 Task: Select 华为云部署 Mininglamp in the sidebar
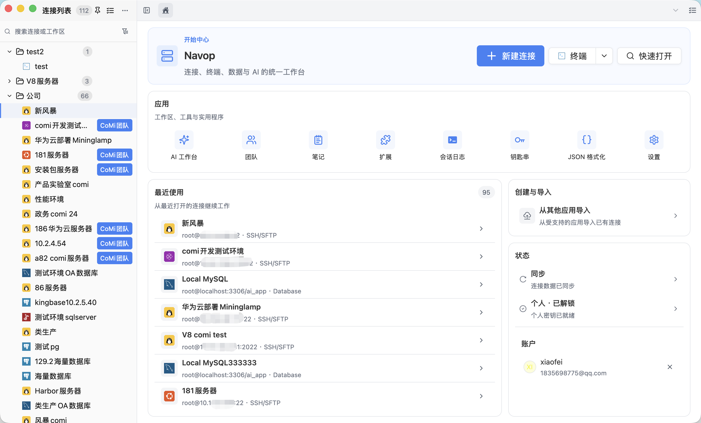(x=68, y=140)
